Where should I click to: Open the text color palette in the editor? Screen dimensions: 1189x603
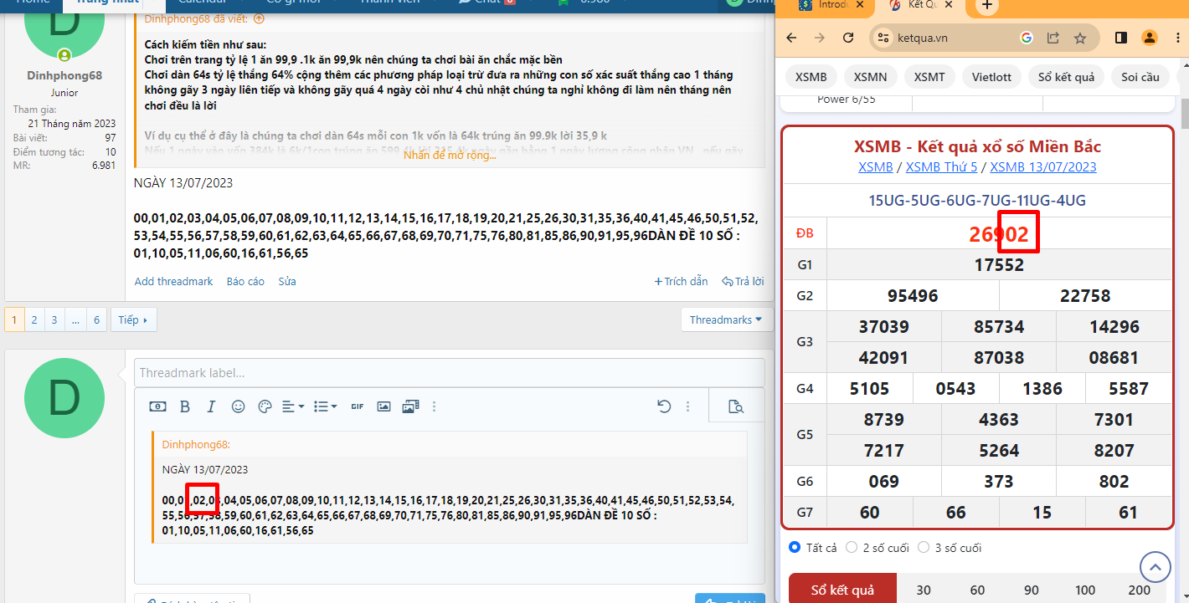[265, 406]
